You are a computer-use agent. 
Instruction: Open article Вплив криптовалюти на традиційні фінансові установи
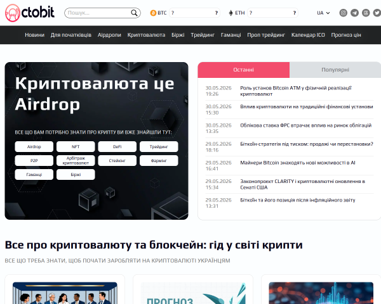[x=307, y=106]
